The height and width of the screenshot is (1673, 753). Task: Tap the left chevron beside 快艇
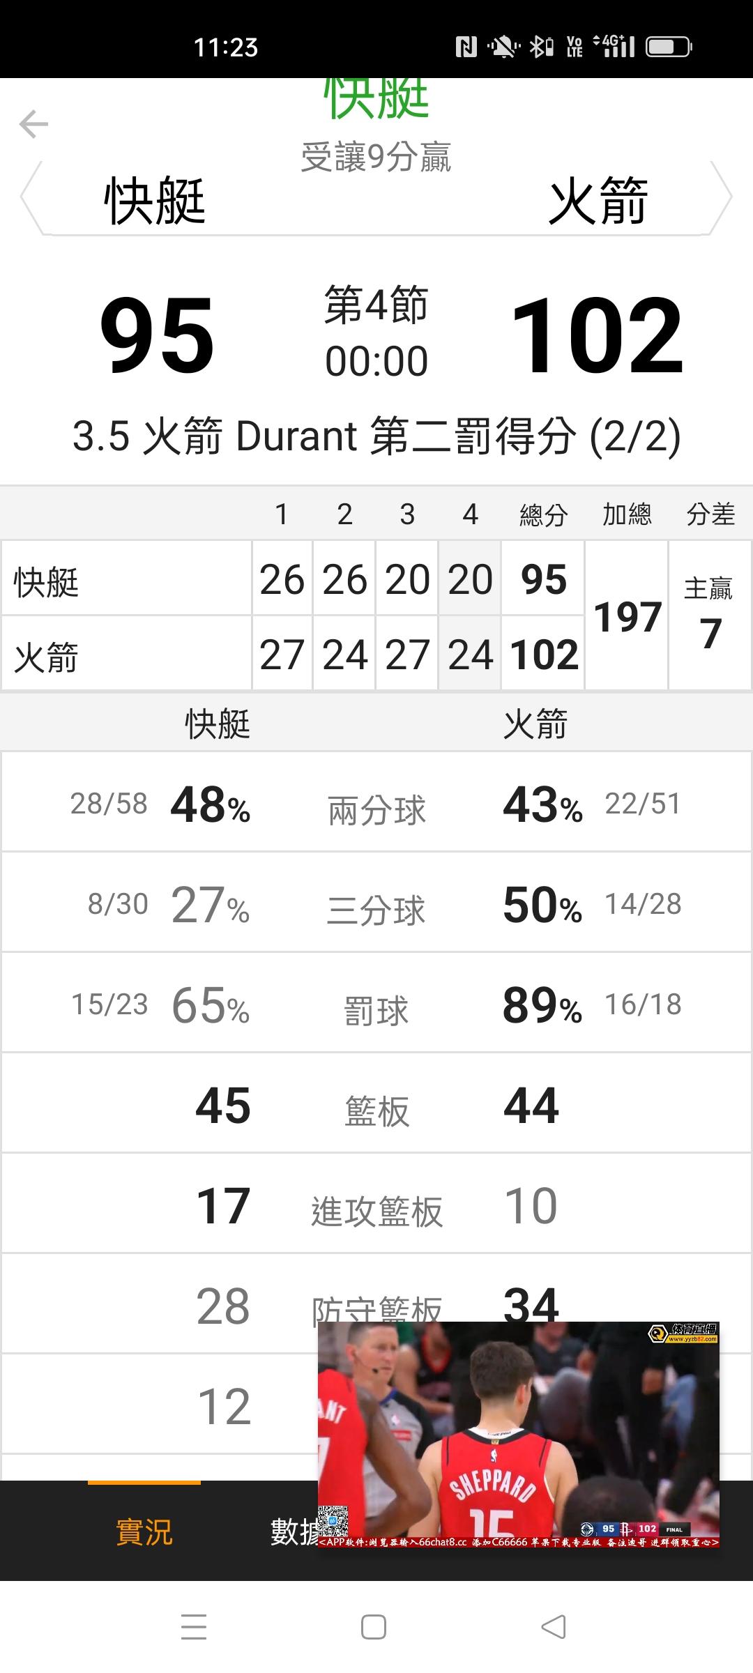coord(31,199)
